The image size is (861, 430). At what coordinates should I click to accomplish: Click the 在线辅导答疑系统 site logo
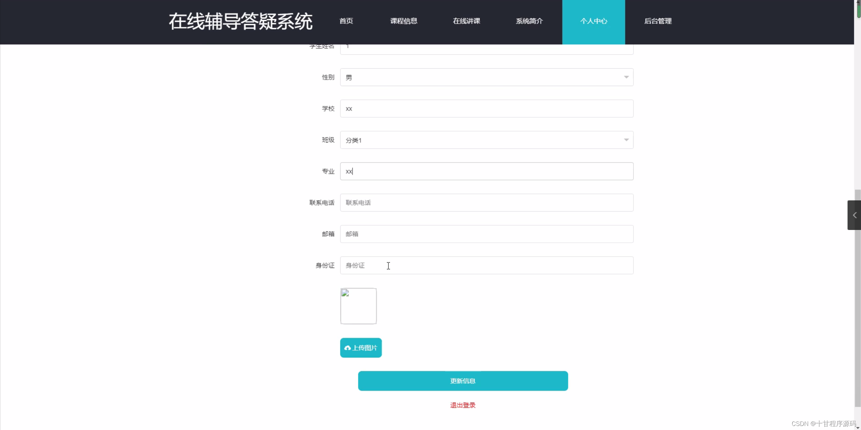[240, 21]
